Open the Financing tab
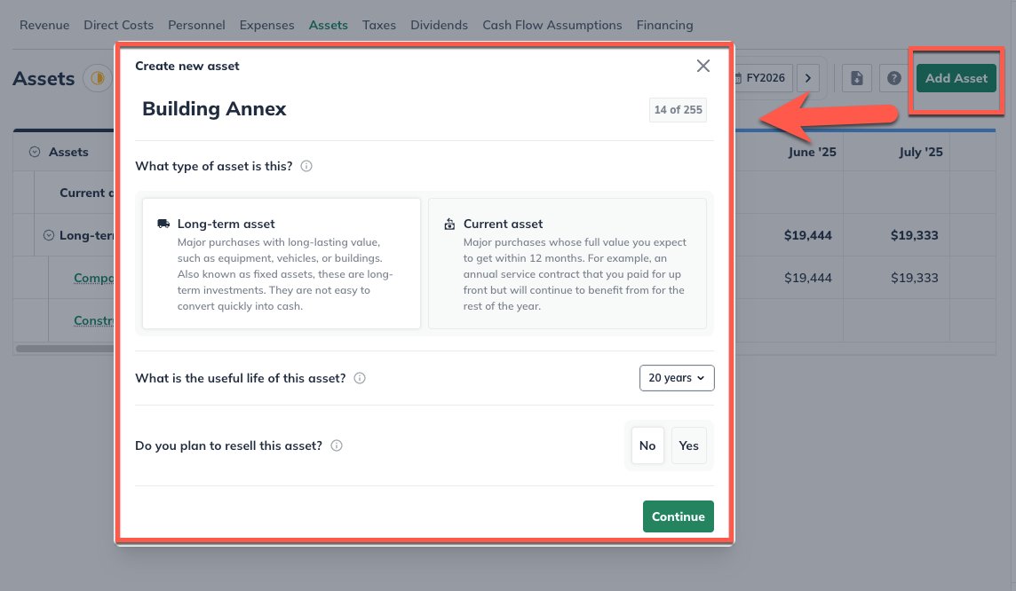This screenshot has height=591, width=1016. click(x=664, y=25)
